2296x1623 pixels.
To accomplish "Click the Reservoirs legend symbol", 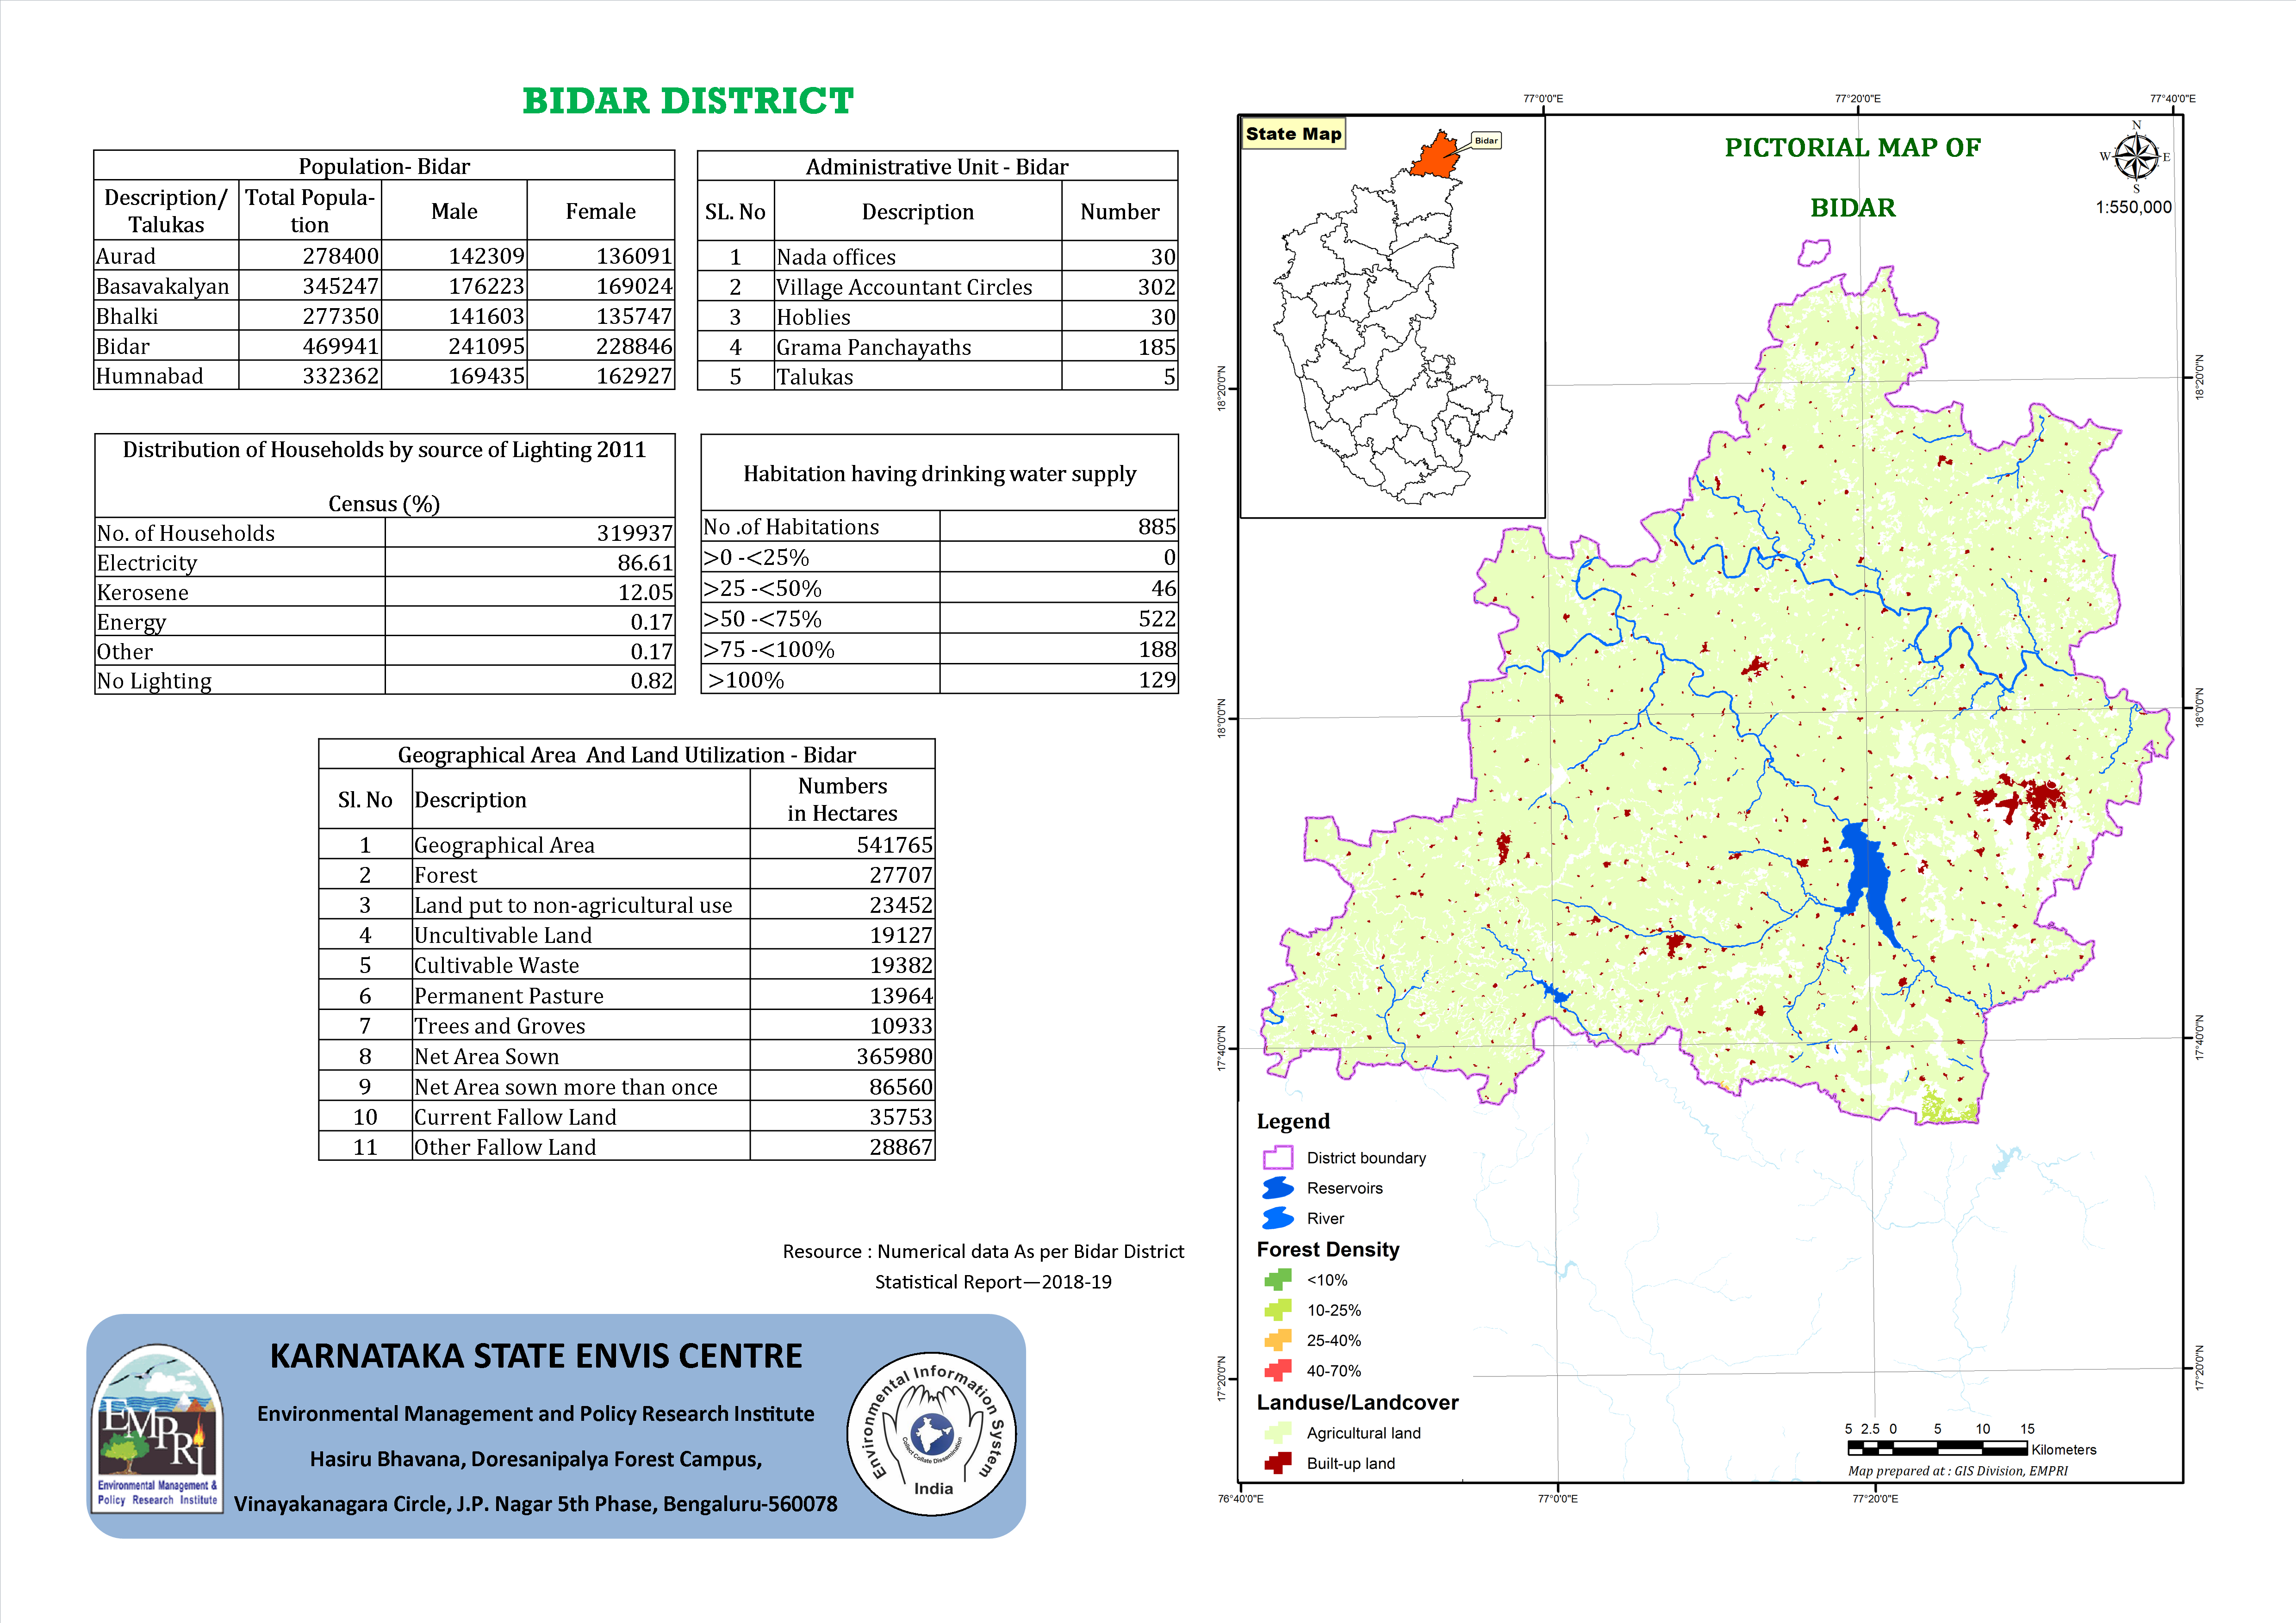I will tap(1277, 1187).
